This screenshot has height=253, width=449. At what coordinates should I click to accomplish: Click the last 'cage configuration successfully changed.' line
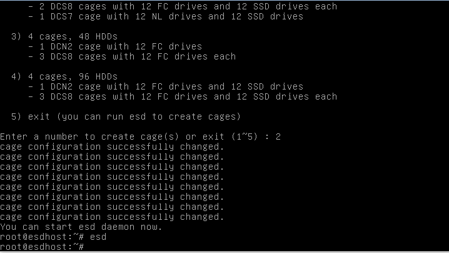pyautogui.click(x=111, y=217)
